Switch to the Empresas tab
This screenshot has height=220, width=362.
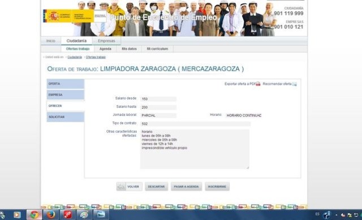pos(106,41)
